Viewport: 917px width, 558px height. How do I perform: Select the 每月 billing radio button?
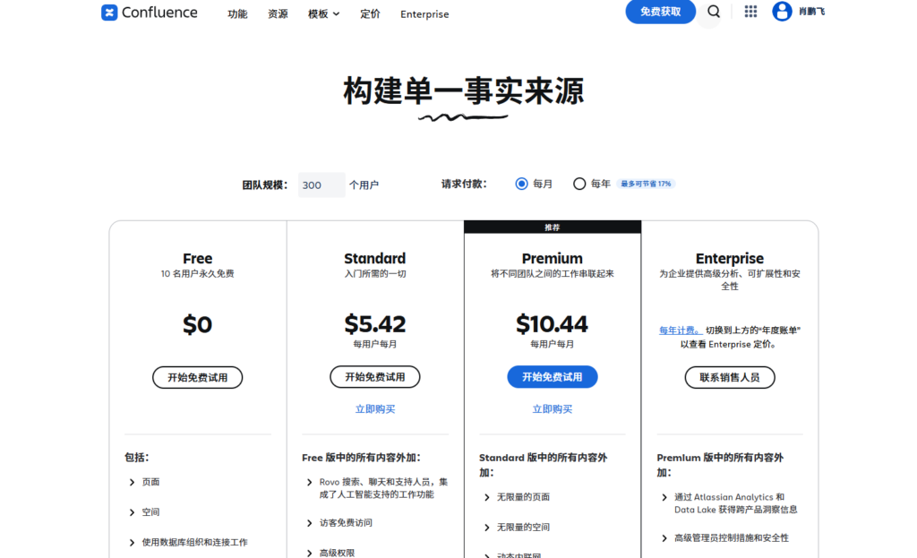click(x=521, y=183)
